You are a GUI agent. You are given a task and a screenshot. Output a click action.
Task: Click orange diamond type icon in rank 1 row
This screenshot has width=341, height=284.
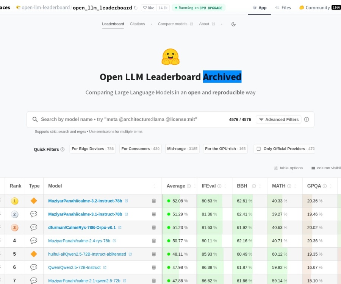click(x=34, y=201)
